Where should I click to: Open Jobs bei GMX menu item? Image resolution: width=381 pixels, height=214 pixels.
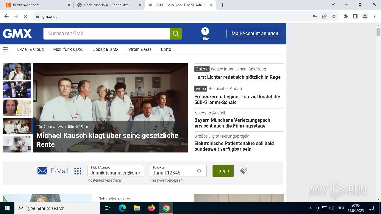click(106, 49)
